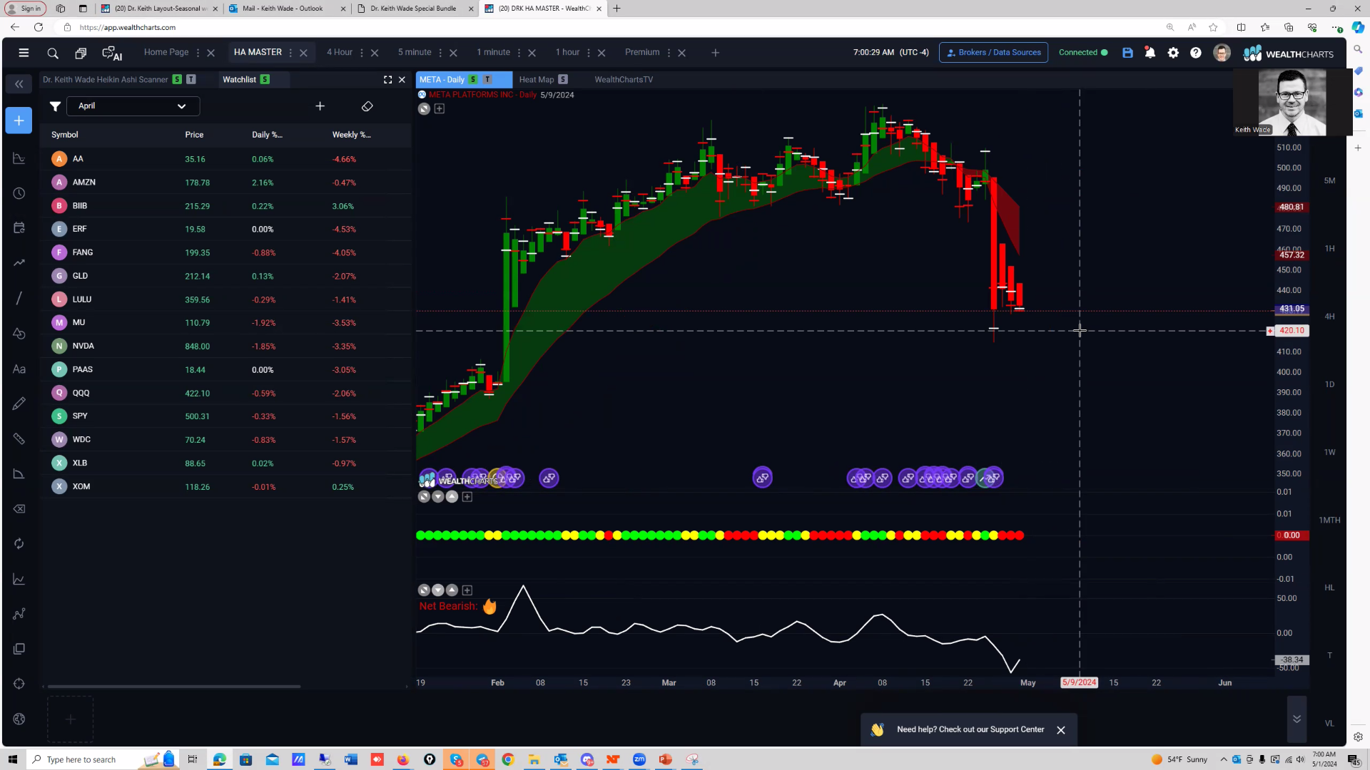Launch the AI assistant tool
Viewport: 1370px width, 770px height.
point(112,53)
